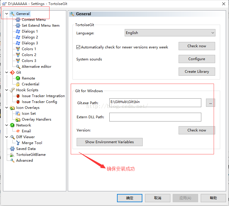The width and height of the screenshot is (229, 206).
Task: Open Credential settings page
Action: pos(30,84)
